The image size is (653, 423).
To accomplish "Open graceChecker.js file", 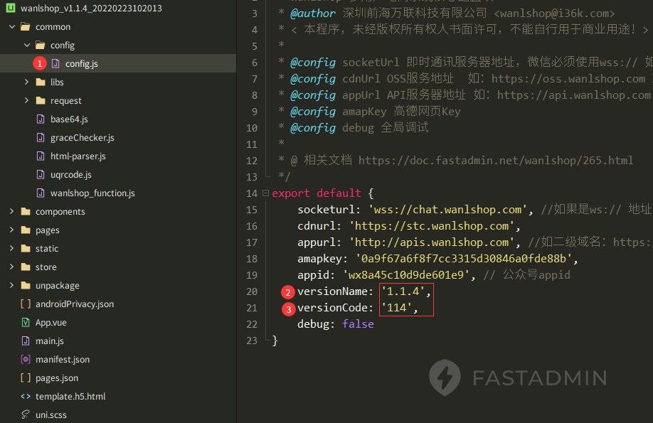I will click(82, 138).
